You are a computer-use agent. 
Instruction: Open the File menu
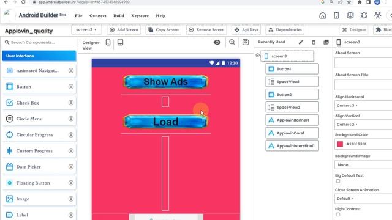tap(78, 16)
